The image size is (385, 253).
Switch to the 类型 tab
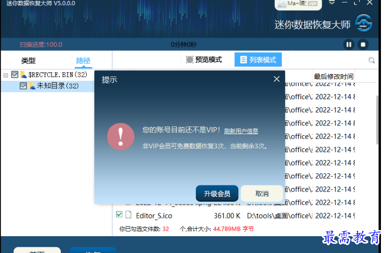coord(28,60)
